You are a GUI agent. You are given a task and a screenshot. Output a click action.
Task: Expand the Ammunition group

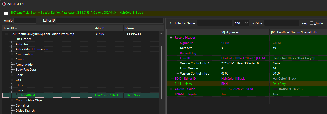pos(12,54)
